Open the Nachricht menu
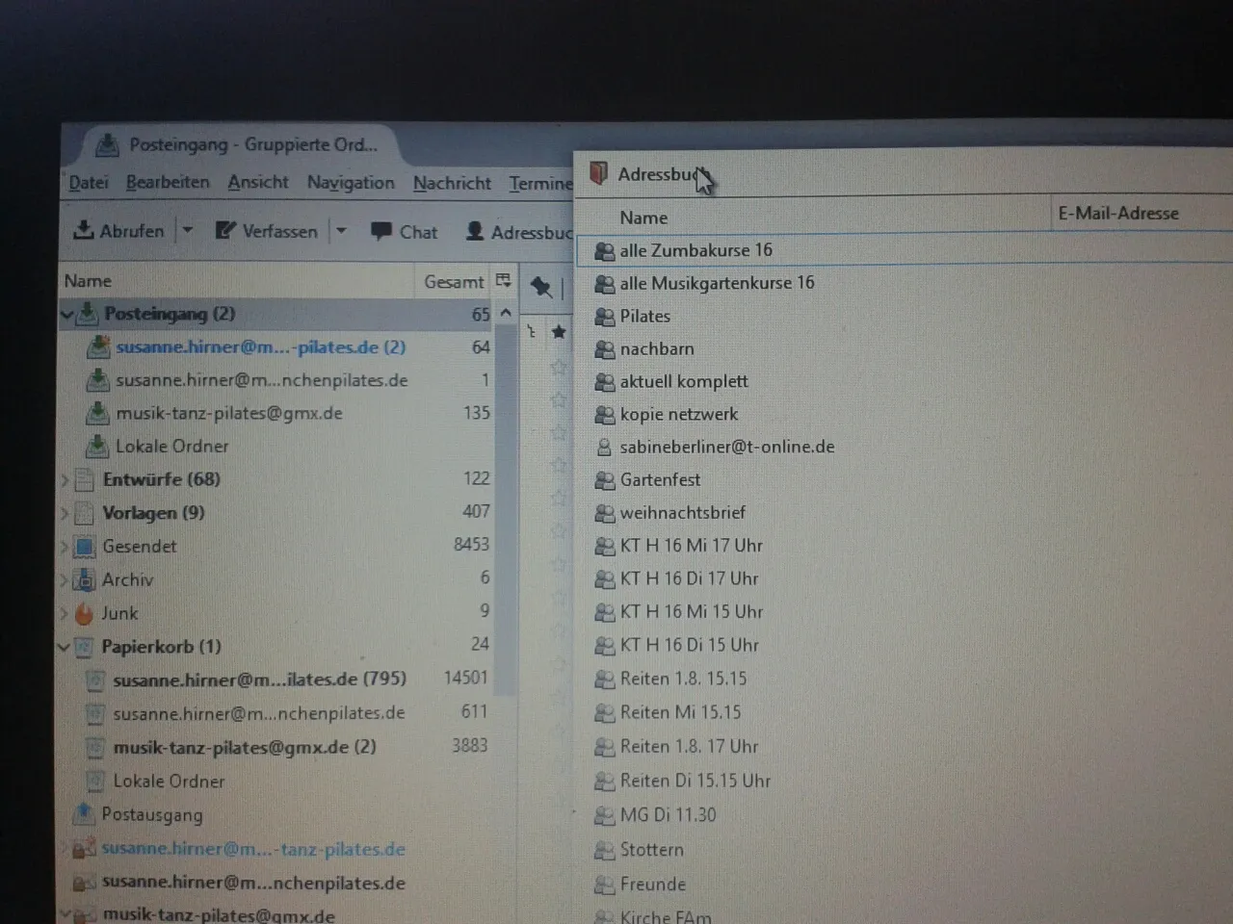The height and width of the screenshot is (924, 1233). point(452,183)
